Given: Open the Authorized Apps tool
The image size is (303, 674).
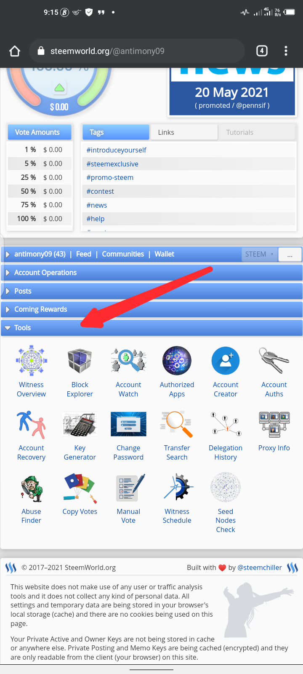Looking at the screenshot, I should click(177, 371).
